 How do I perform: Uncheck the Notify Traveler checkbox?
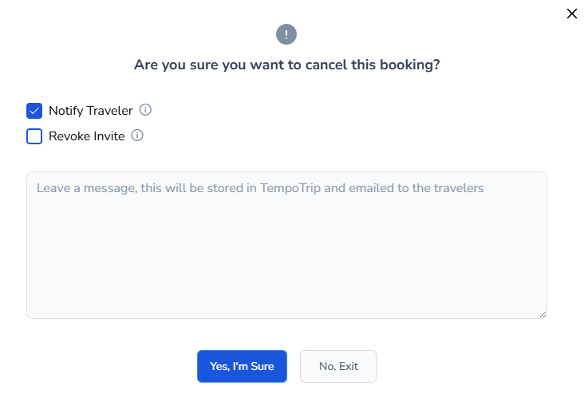34,111
